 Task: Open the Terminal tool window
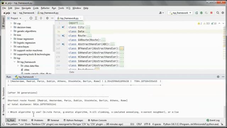pos(53,120)
